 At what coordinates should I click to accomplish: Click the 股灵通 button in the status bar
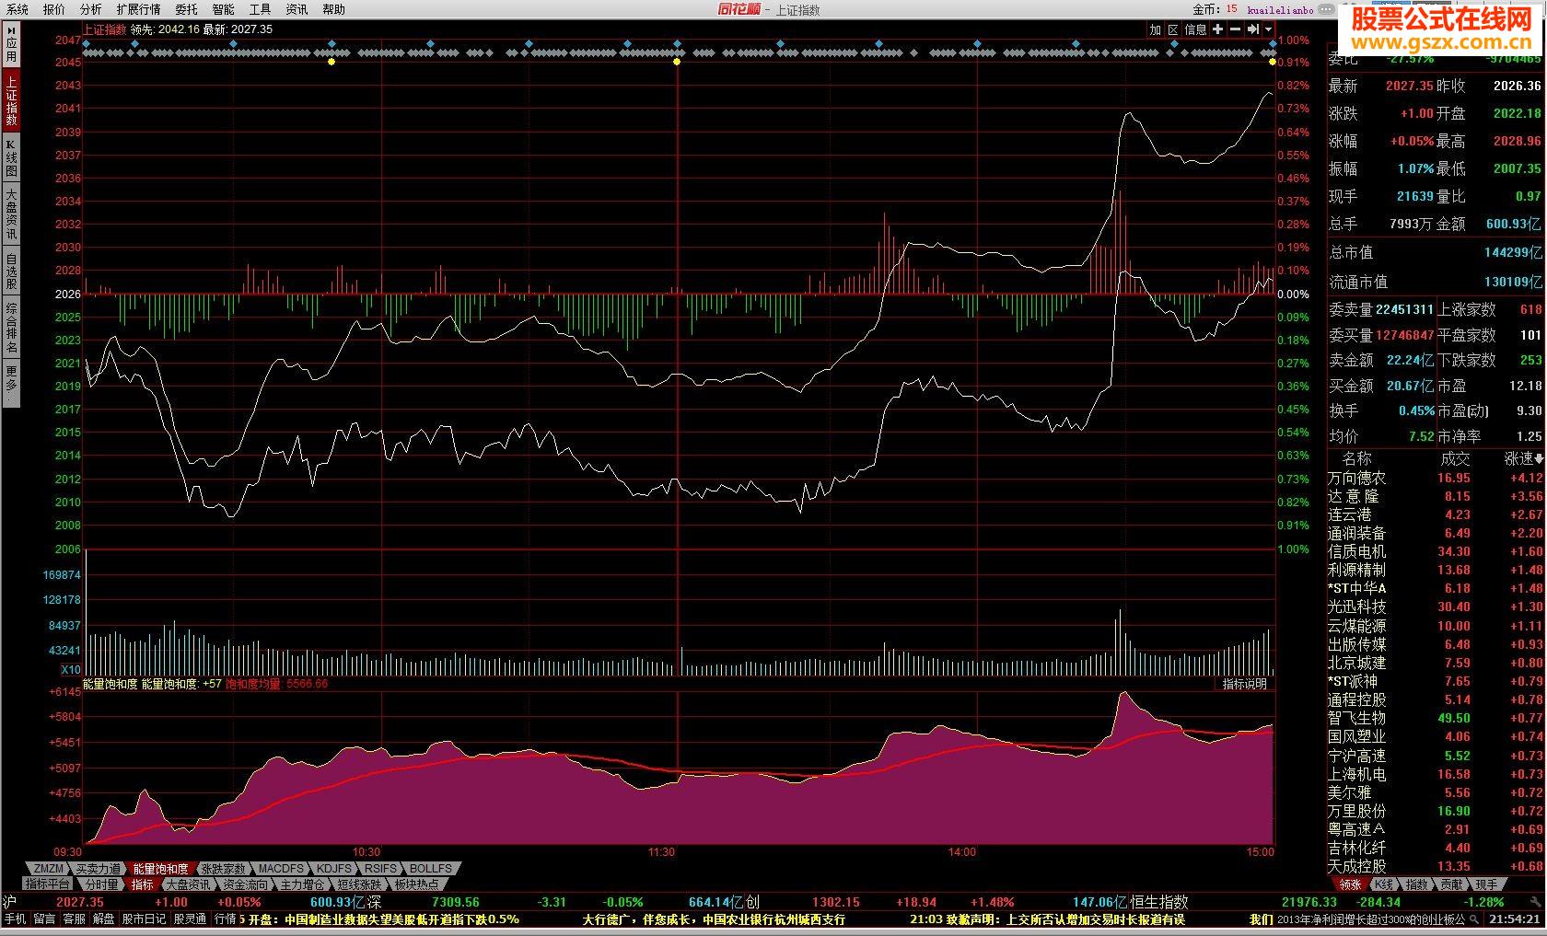point(190,919)
